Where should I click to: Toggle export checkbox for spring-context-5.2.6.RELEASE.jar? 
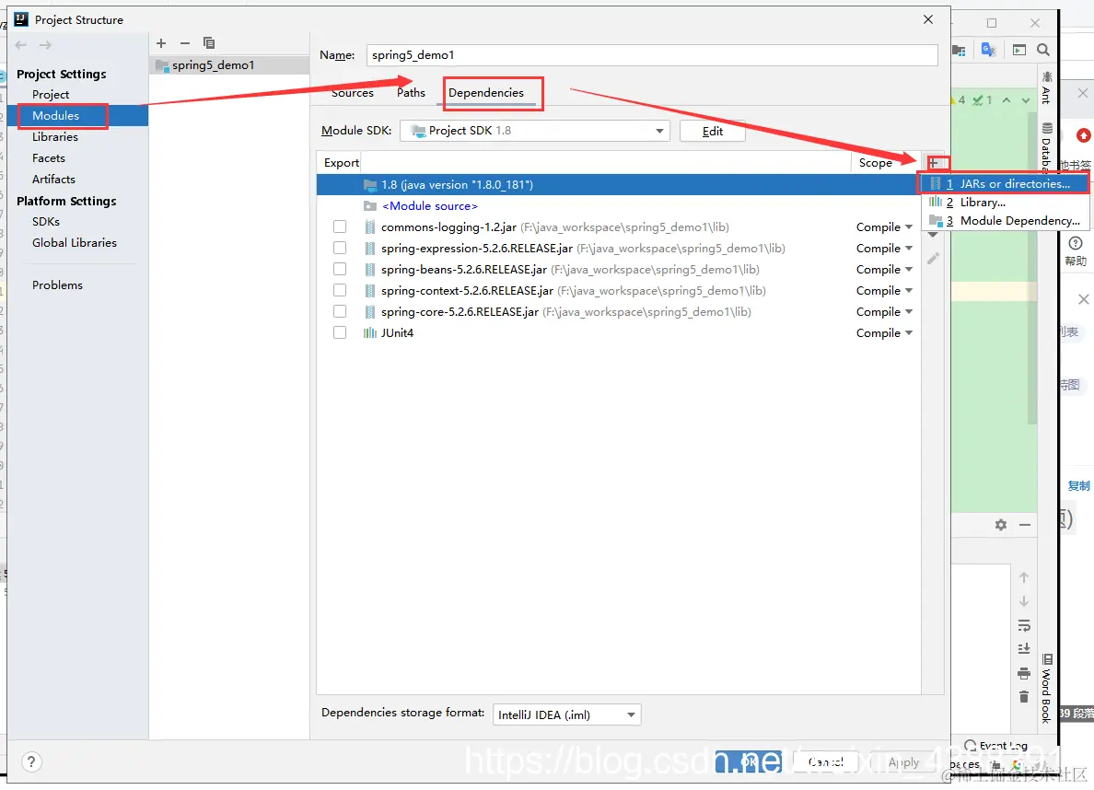(340, 290)
